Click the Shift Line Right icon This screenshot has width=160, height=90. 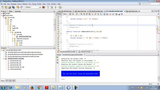(107, 14)
